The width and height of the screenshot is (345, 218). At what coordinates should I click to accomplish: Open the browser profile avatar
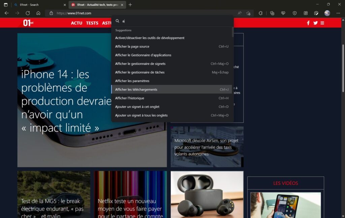pyautogui.click(x=327, y=13)
